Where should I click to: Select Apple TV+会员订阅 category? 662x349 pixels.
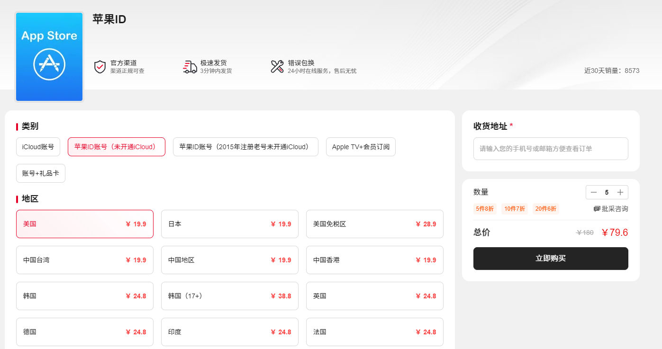coord(361,147)
